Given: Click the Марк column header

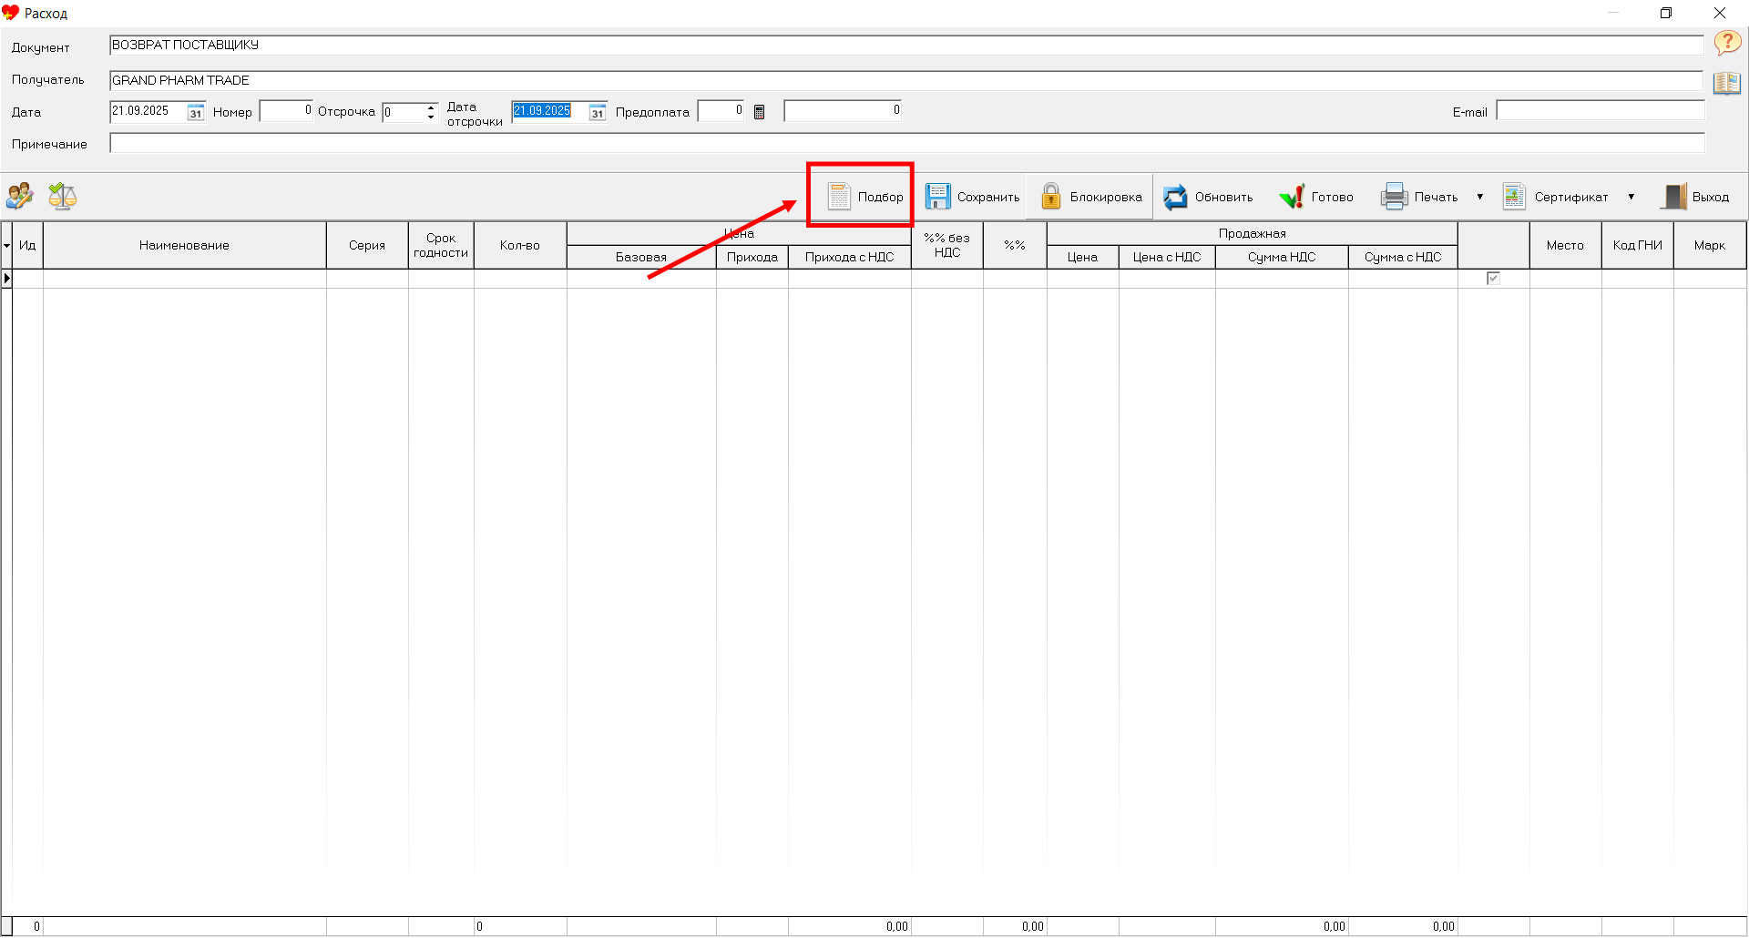Looking at the screenshot, I should tap(1710, 246).
